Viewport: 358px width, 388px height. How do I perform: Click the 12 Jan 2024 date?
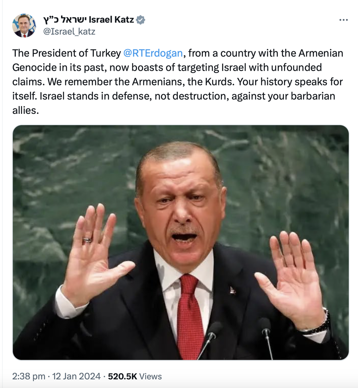tap(76, 376)
